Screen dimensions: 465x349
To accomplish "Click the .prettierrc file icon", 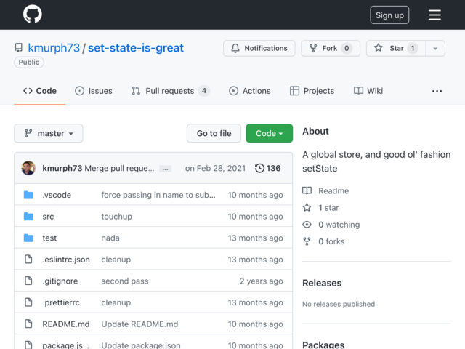I will tap(28, 302).
